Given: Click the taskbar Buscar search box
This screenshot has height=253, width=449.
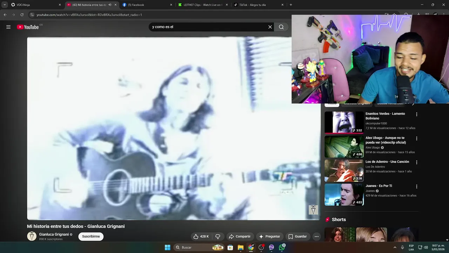Looking at the screenshot, I should point(199,247).
